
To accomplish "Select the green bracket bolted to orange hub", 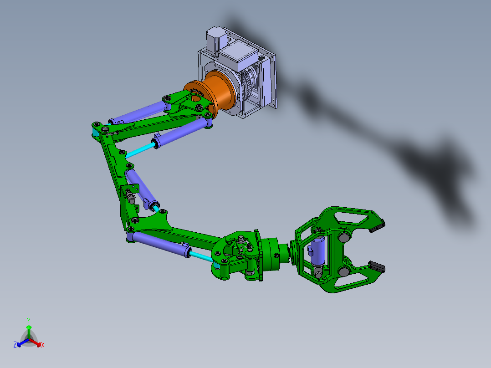I will (x=188, y=103).
